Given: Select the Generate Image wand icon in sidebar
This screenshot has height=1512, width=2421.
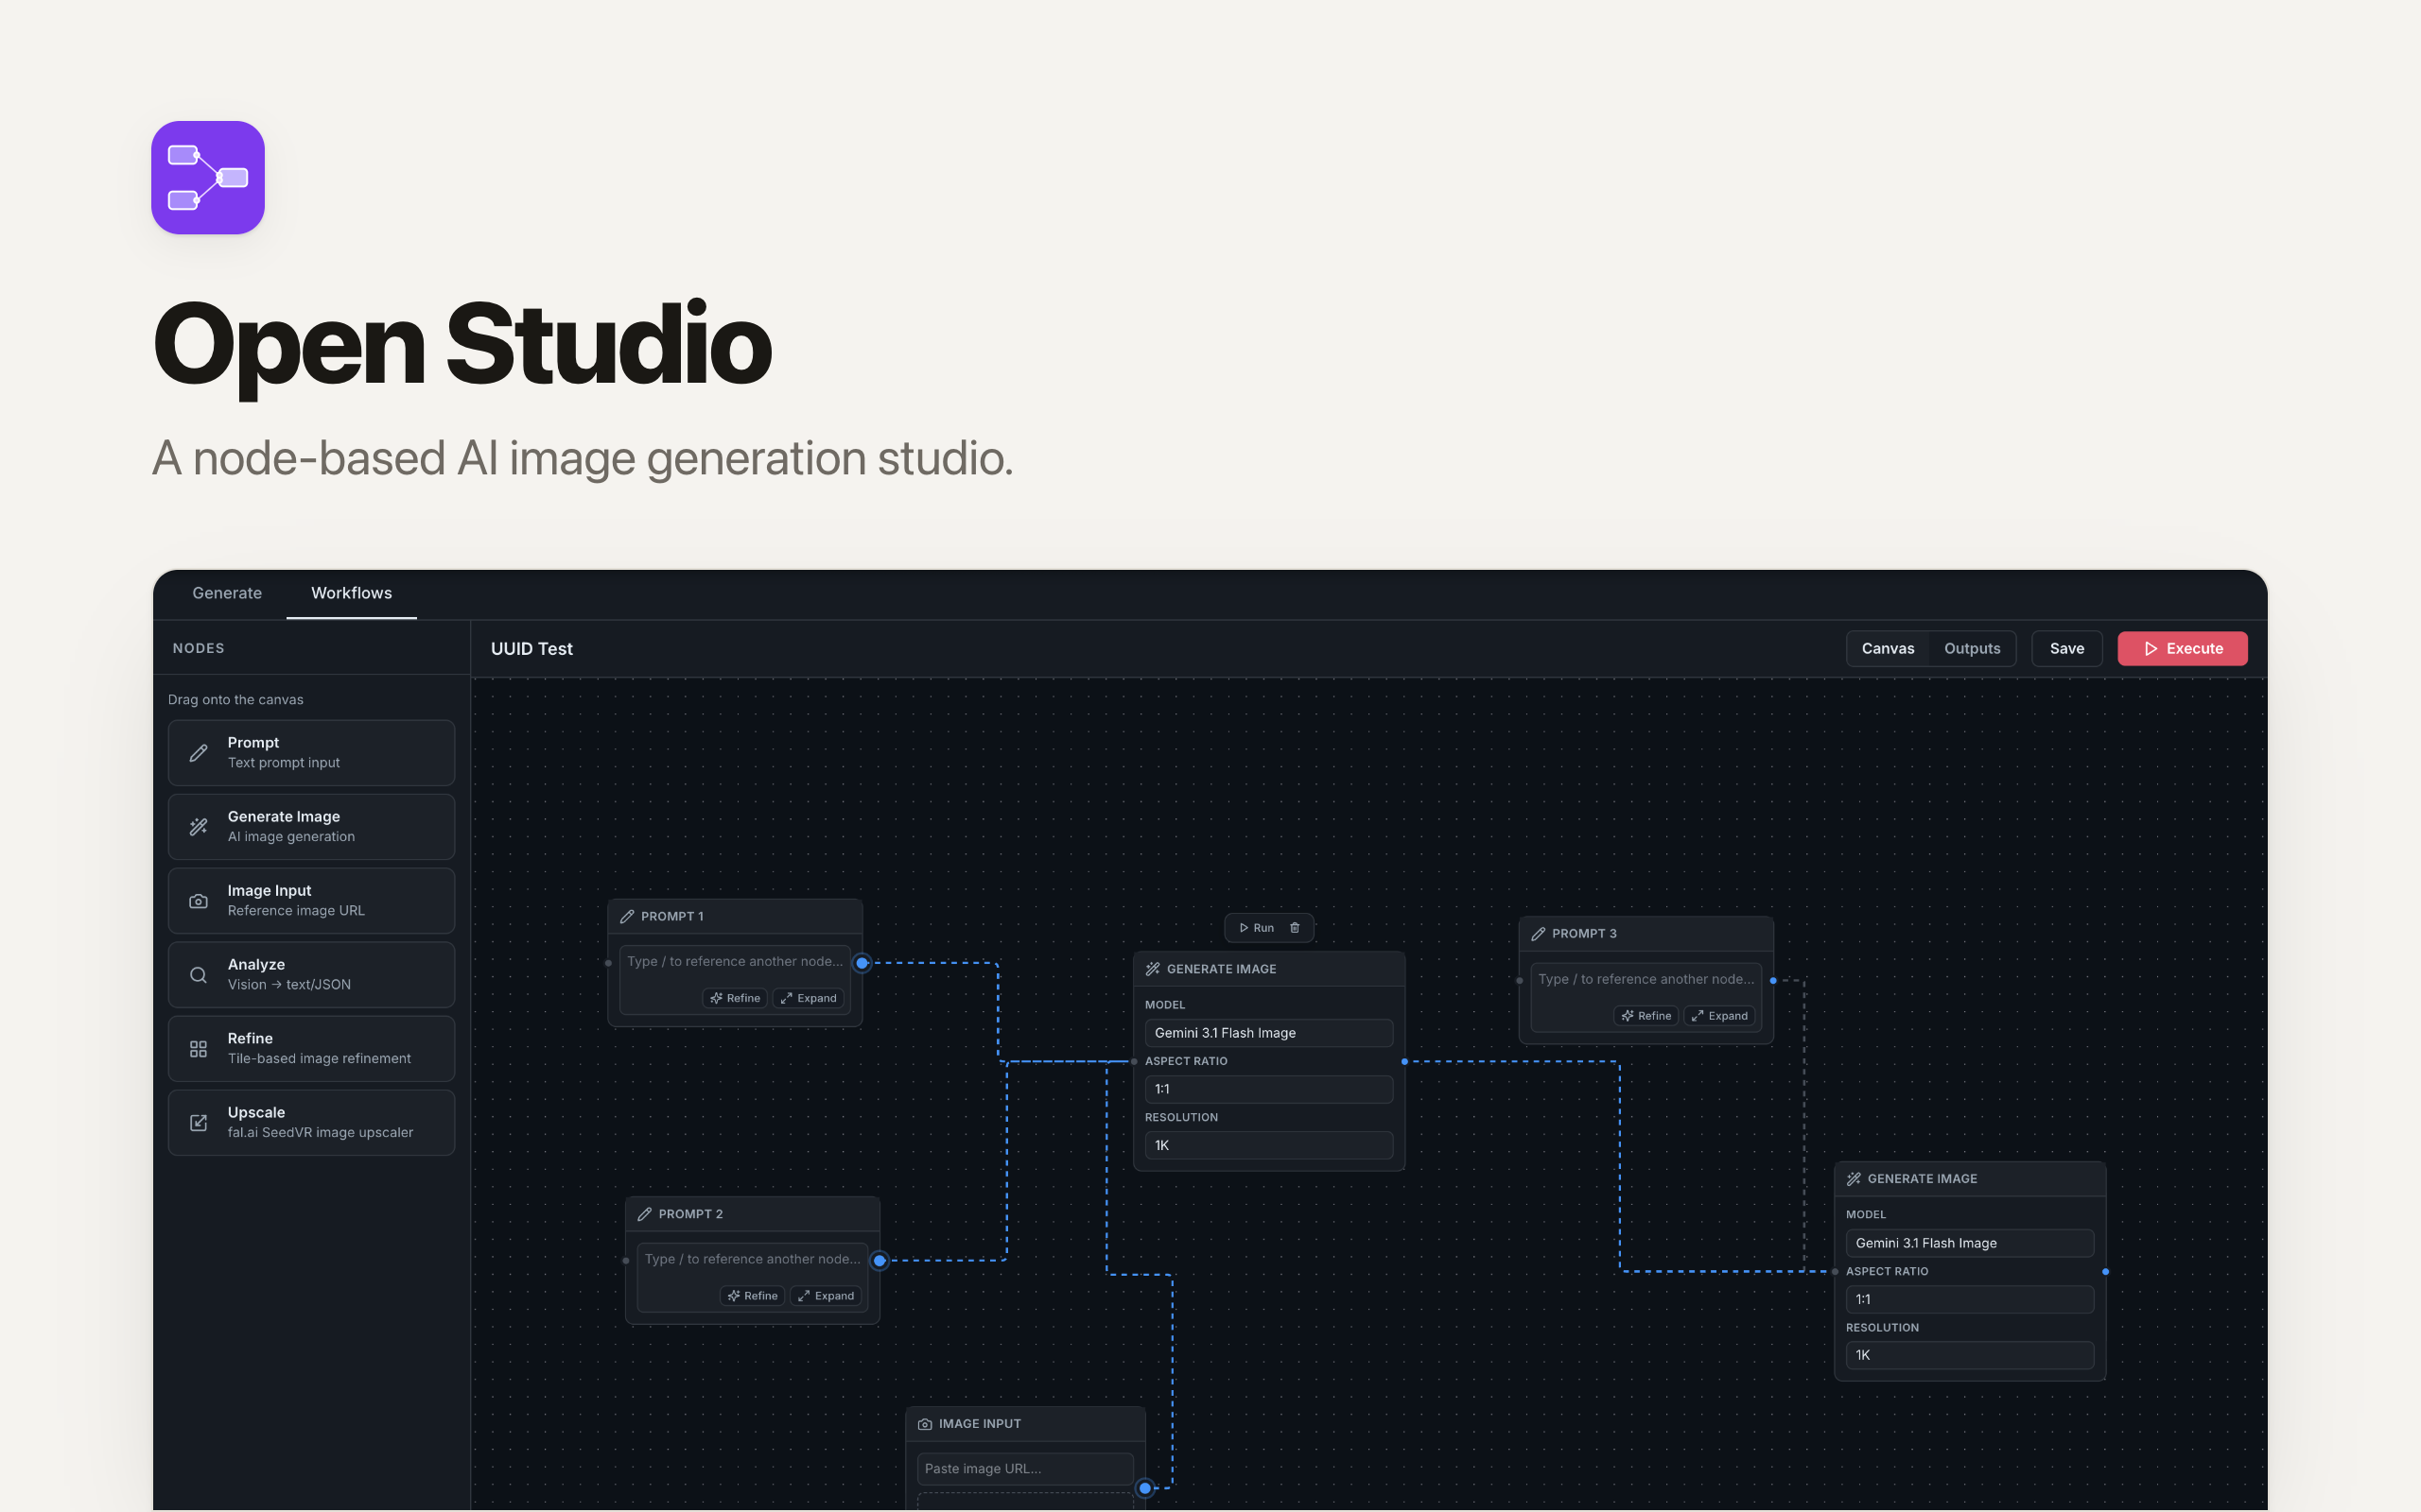Looking at the screenshot, I should (200, 826).
